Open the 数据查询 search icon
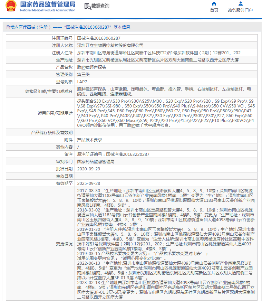Screen dimensions: 262x301 coord(88,6)
